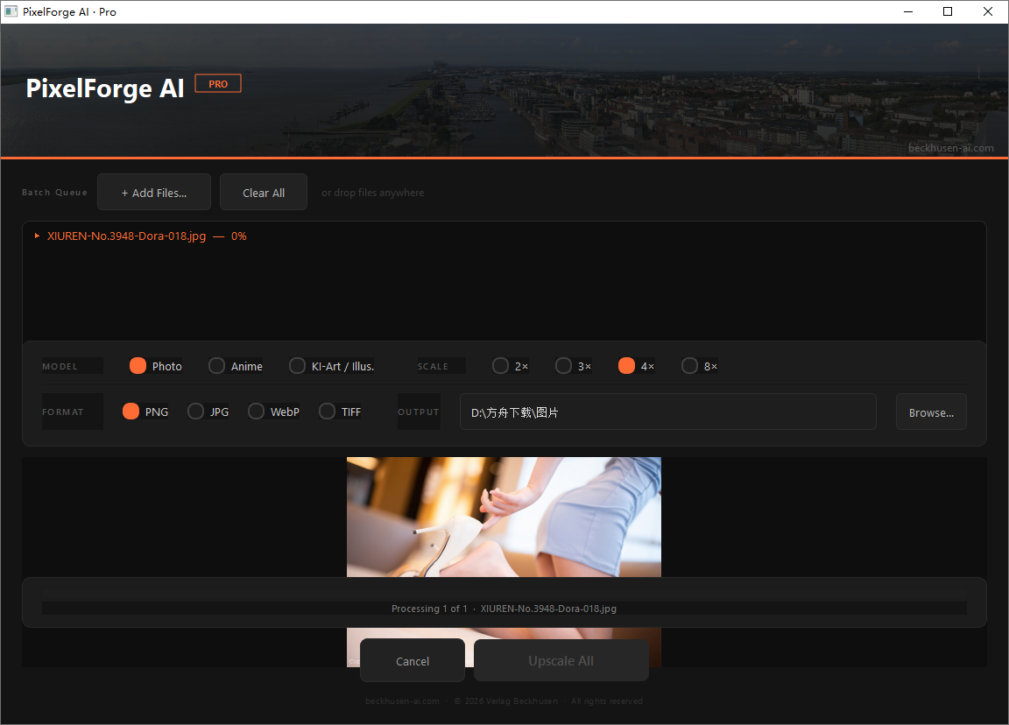Click the 'or drop files anywhere' hint
This screenshot has width=1009, height=725.
point(372,193)
